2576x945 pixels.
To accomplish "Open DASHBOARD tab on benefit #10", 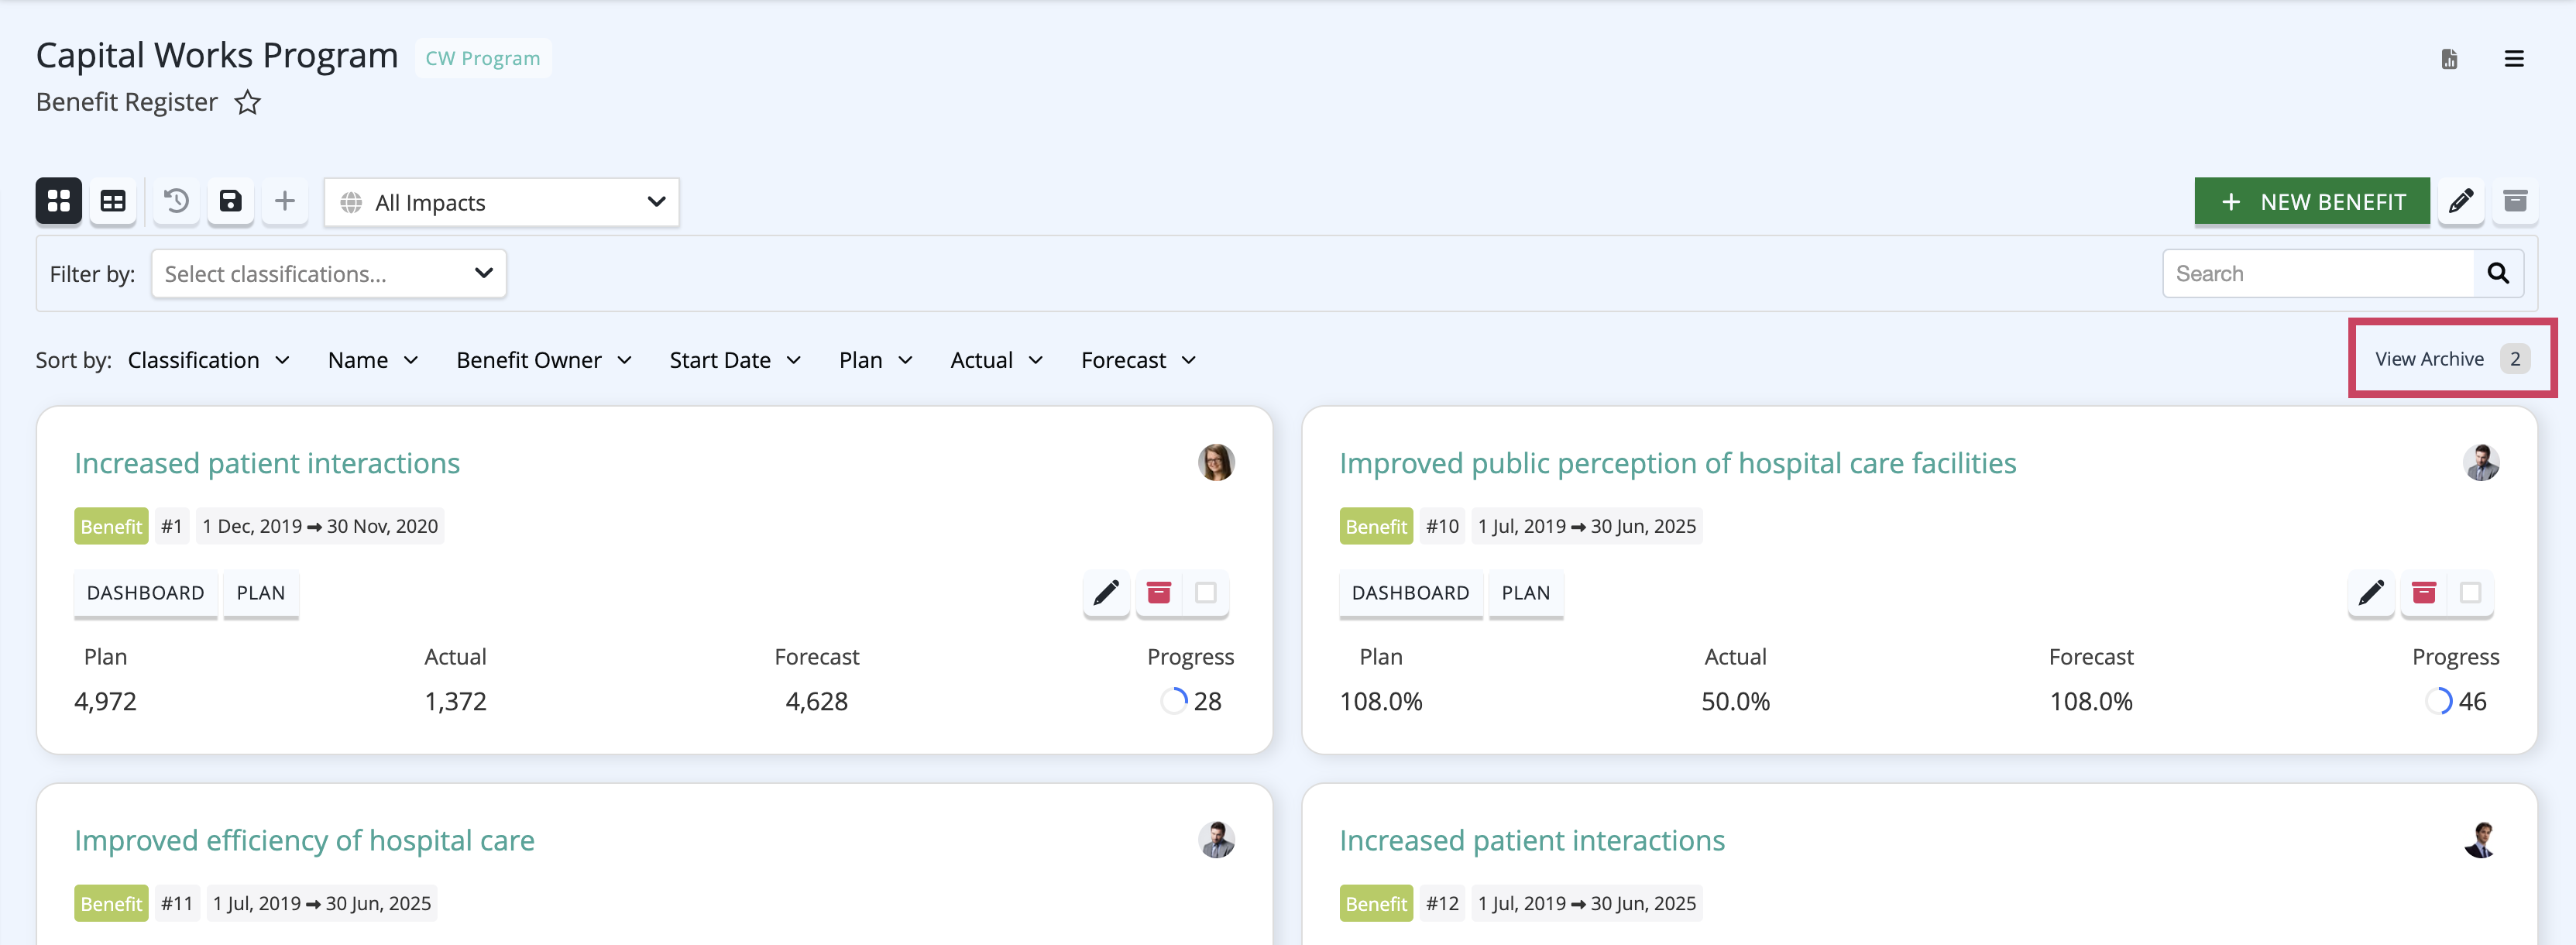I will [1411, 593].
